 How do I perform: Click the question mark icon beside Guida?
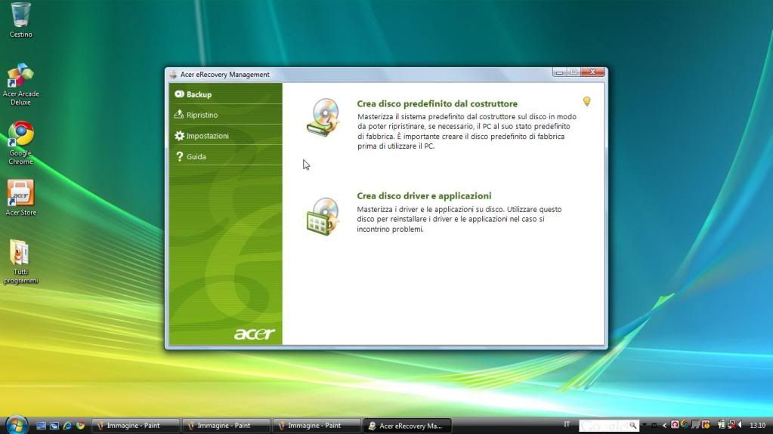[179, 156]
